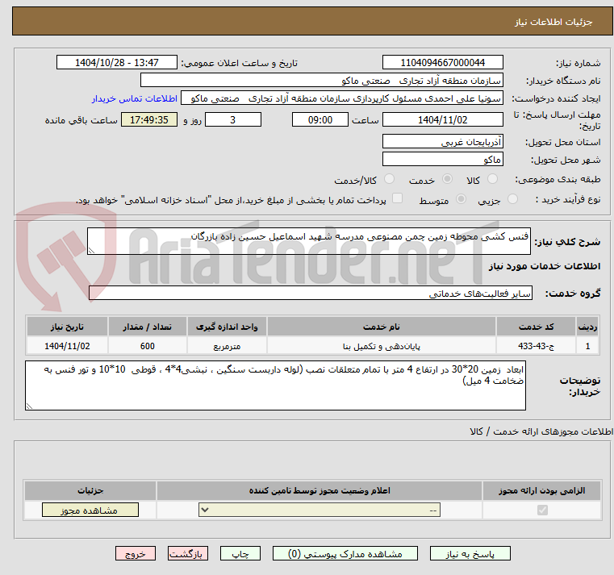
Task: Click the استان محل تحویل field
Action: (443, 141)
